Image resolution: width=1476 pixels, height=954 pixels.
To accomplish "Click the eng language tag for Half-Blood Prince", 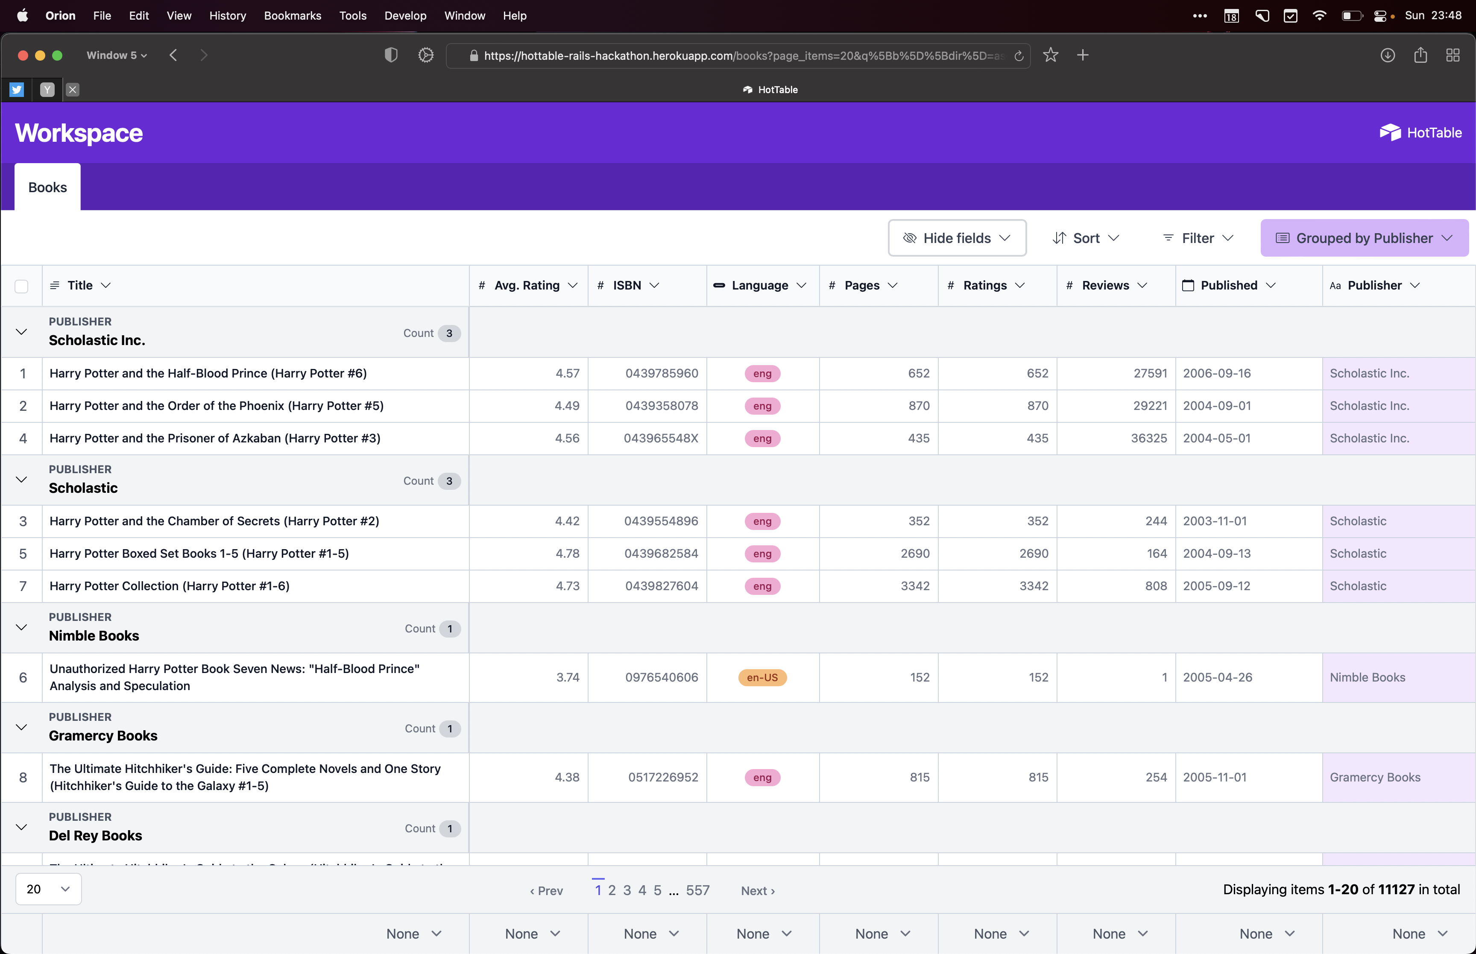I will 762,374.
